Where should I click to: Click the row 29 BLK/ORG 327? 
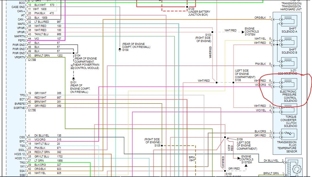[x=45, y=165]
